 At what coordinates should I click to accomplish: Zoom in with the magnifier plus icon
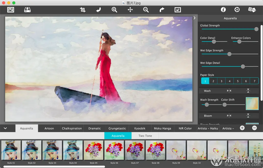114,10
